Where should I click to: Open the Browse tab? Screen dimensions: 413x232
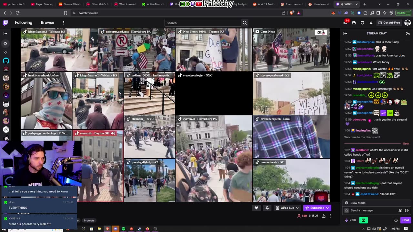47,23
